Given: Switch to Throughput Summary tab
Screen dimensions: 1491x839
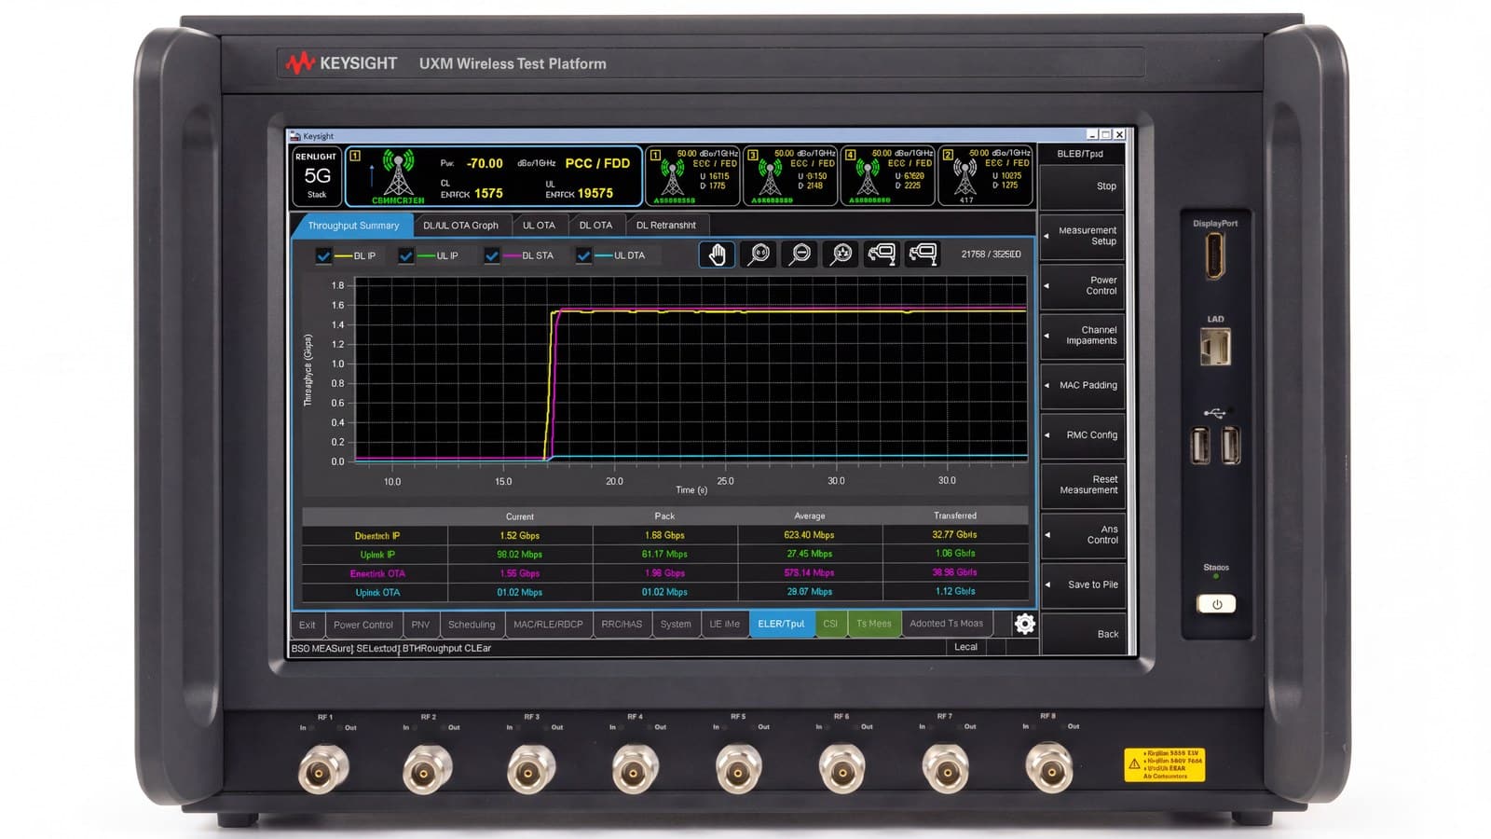Looking at the screenshot, I should point(353,226).
